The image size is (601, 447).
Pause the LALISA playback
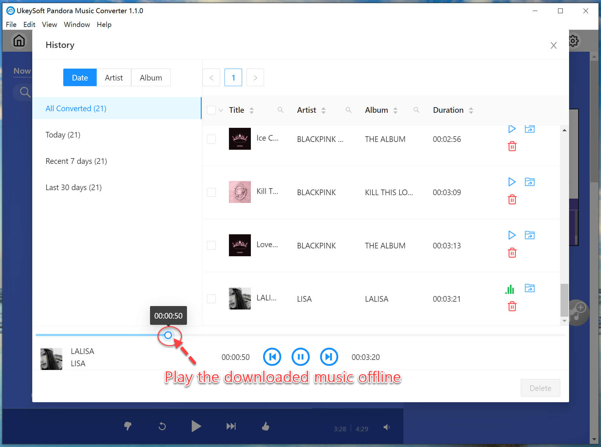300,357
